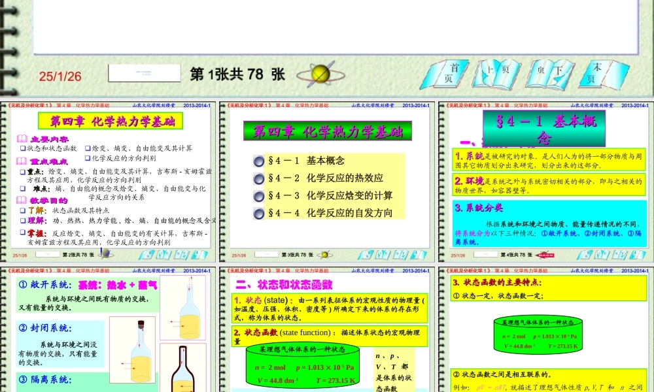The height and width of the screenshot is (392, 654).
Task: Open the first page using the 首页 book button
Action: [x=448, y=72]
